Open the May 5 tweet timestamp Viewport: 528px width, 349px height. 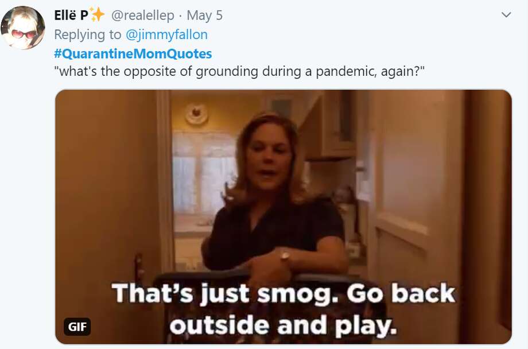point(205,15)
